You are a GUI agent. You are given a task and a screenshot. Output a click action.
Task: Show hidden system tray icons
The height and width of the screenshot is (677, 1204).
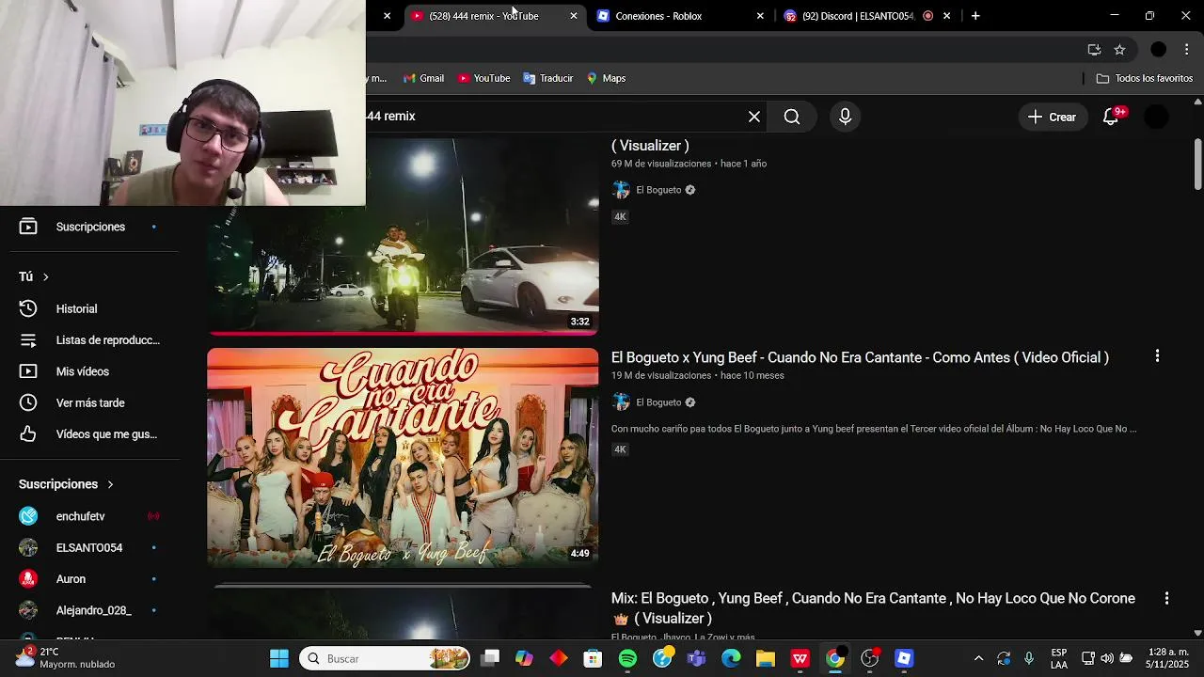point(978,658)
